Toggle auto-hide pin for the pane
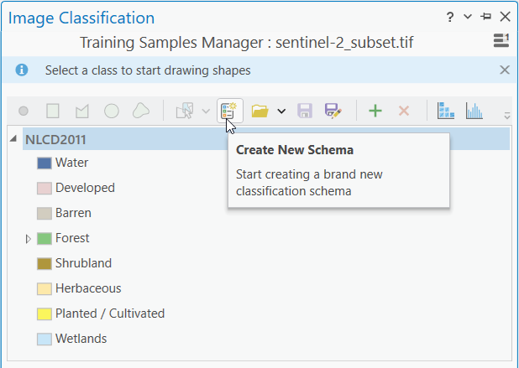This screenshot has height=368, width=519. (486, 16)
